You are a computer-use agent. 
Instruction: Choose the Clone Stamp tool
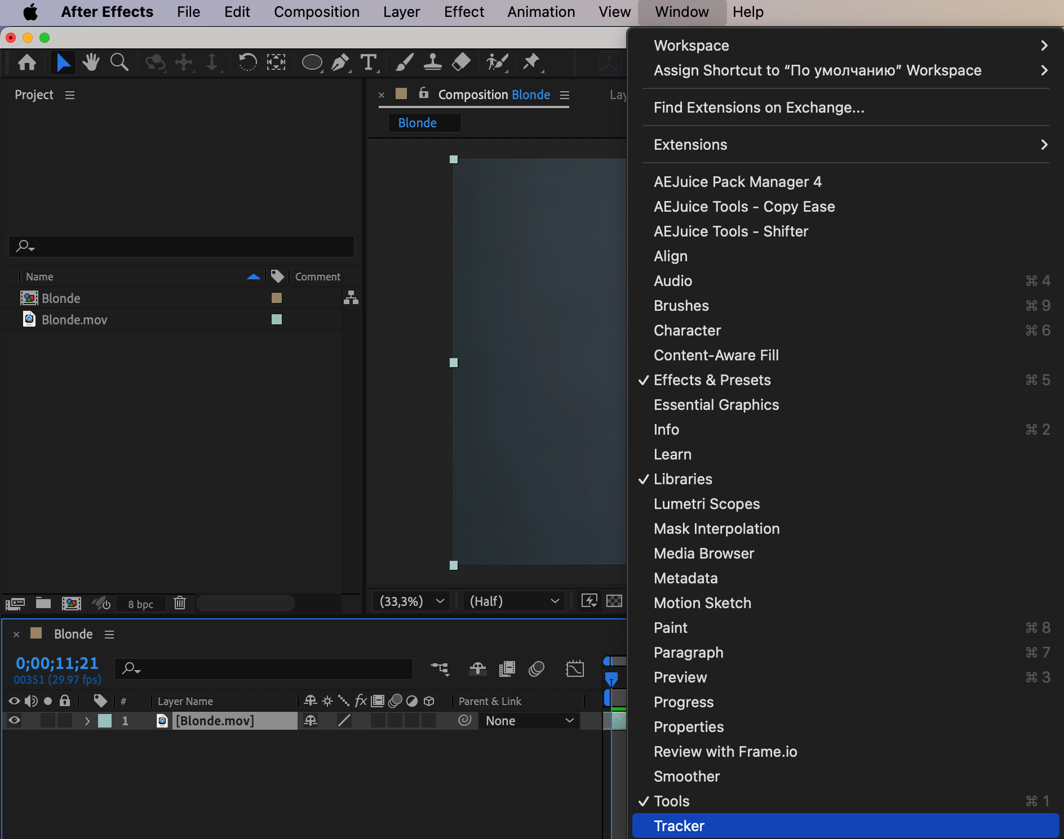click(x=432, y=63)
